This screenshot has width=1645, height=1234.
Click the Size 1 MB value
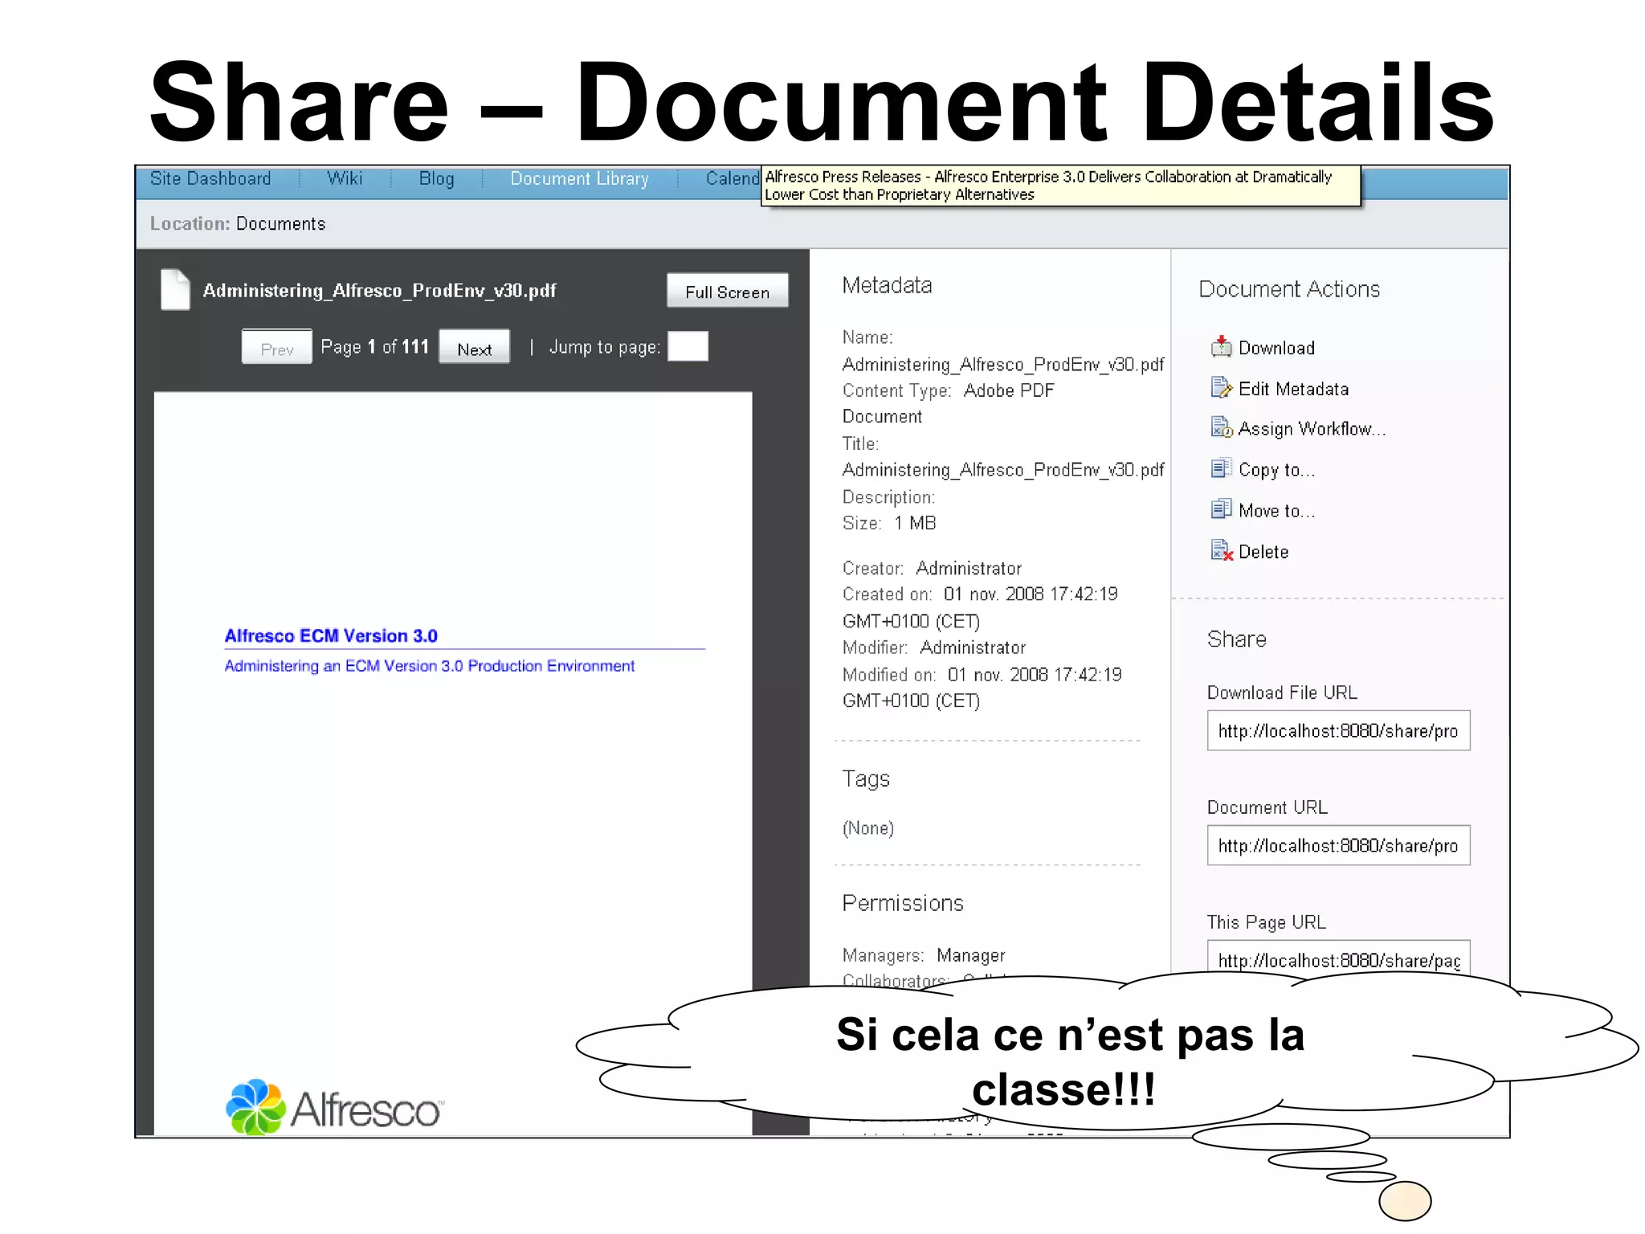(915, 523)
